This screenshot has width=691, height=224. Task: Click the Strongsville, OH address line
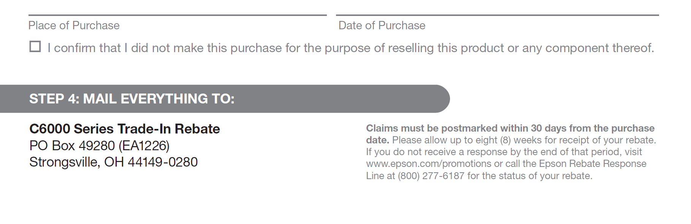114,162
